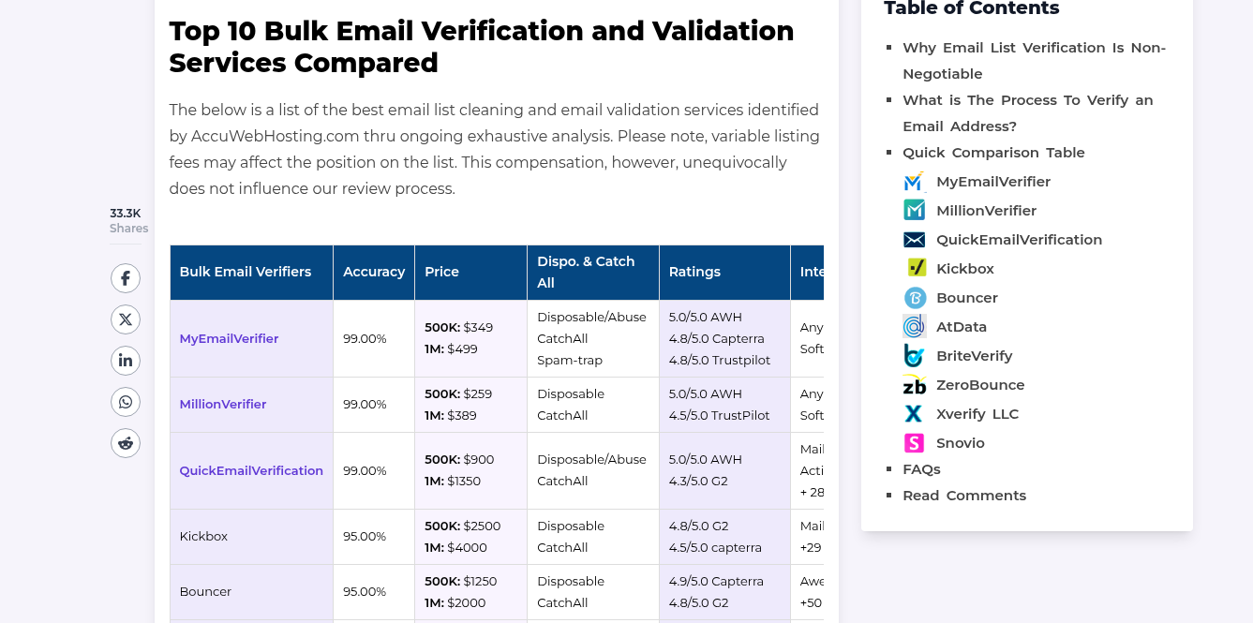Click the Accuracy column header
Image resolution: width=1253 pixels, height=623 pixels.
click(x=374, y=272)
